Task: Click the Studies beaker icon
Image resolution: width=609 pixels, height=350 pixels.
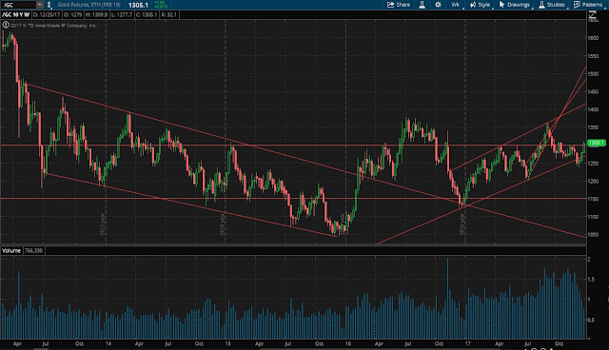Action: 541,5
